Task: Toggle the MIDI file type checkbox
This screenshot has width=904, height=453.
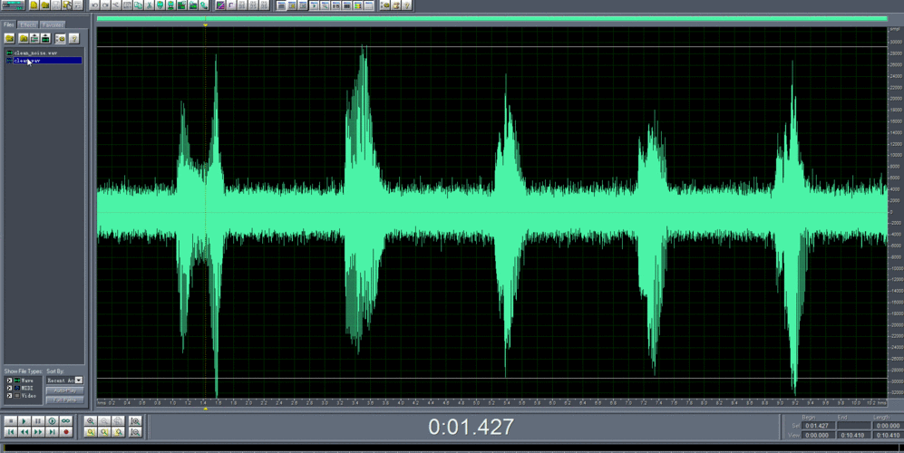Action: pos(10,388)
